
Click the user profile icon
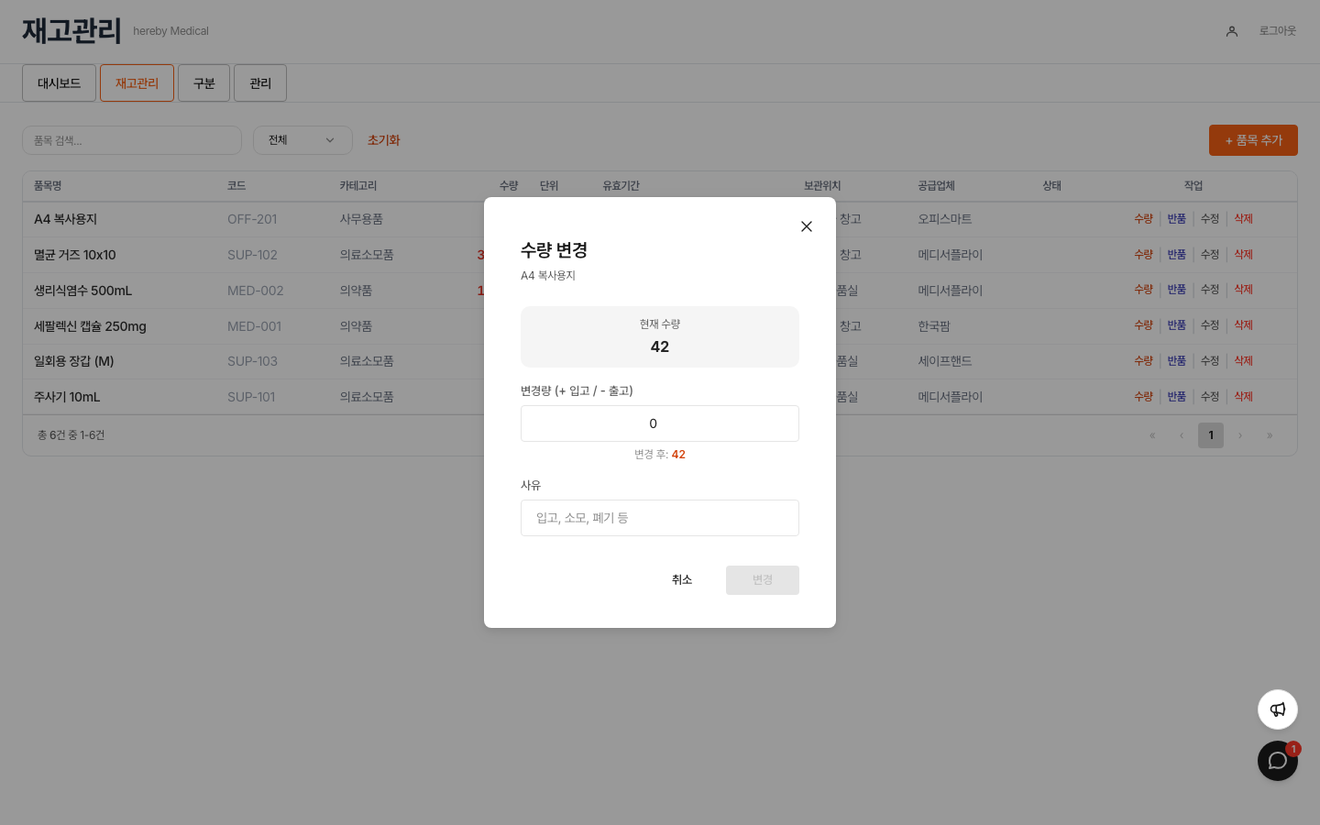1232,31
